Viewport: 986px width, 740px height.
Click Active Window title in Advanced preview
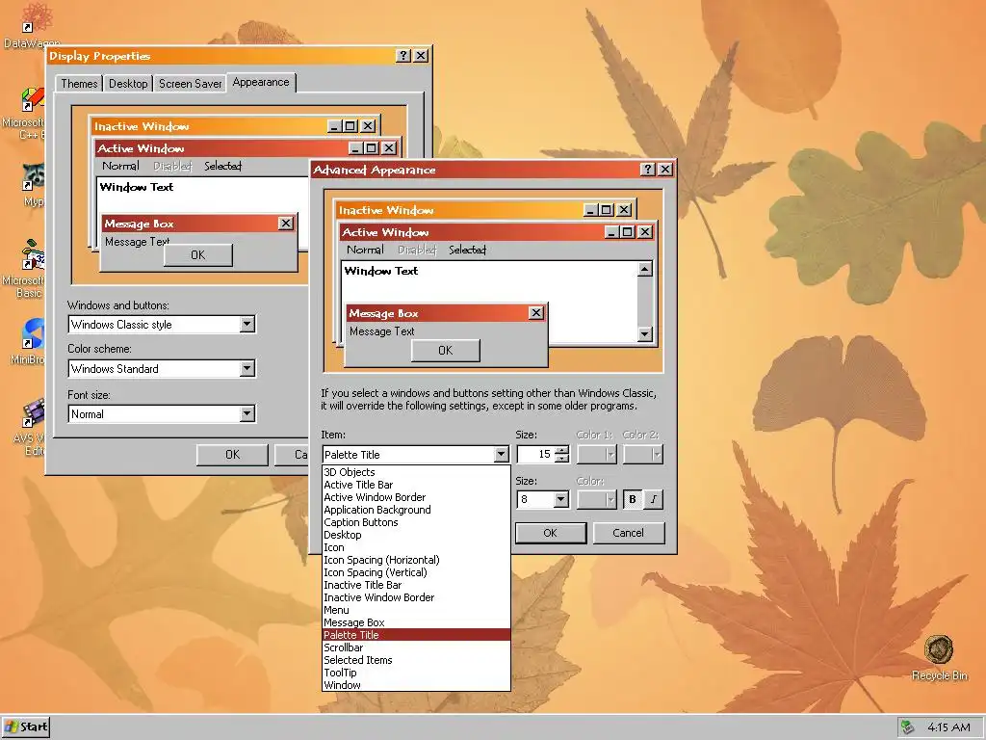click(385, 232)
